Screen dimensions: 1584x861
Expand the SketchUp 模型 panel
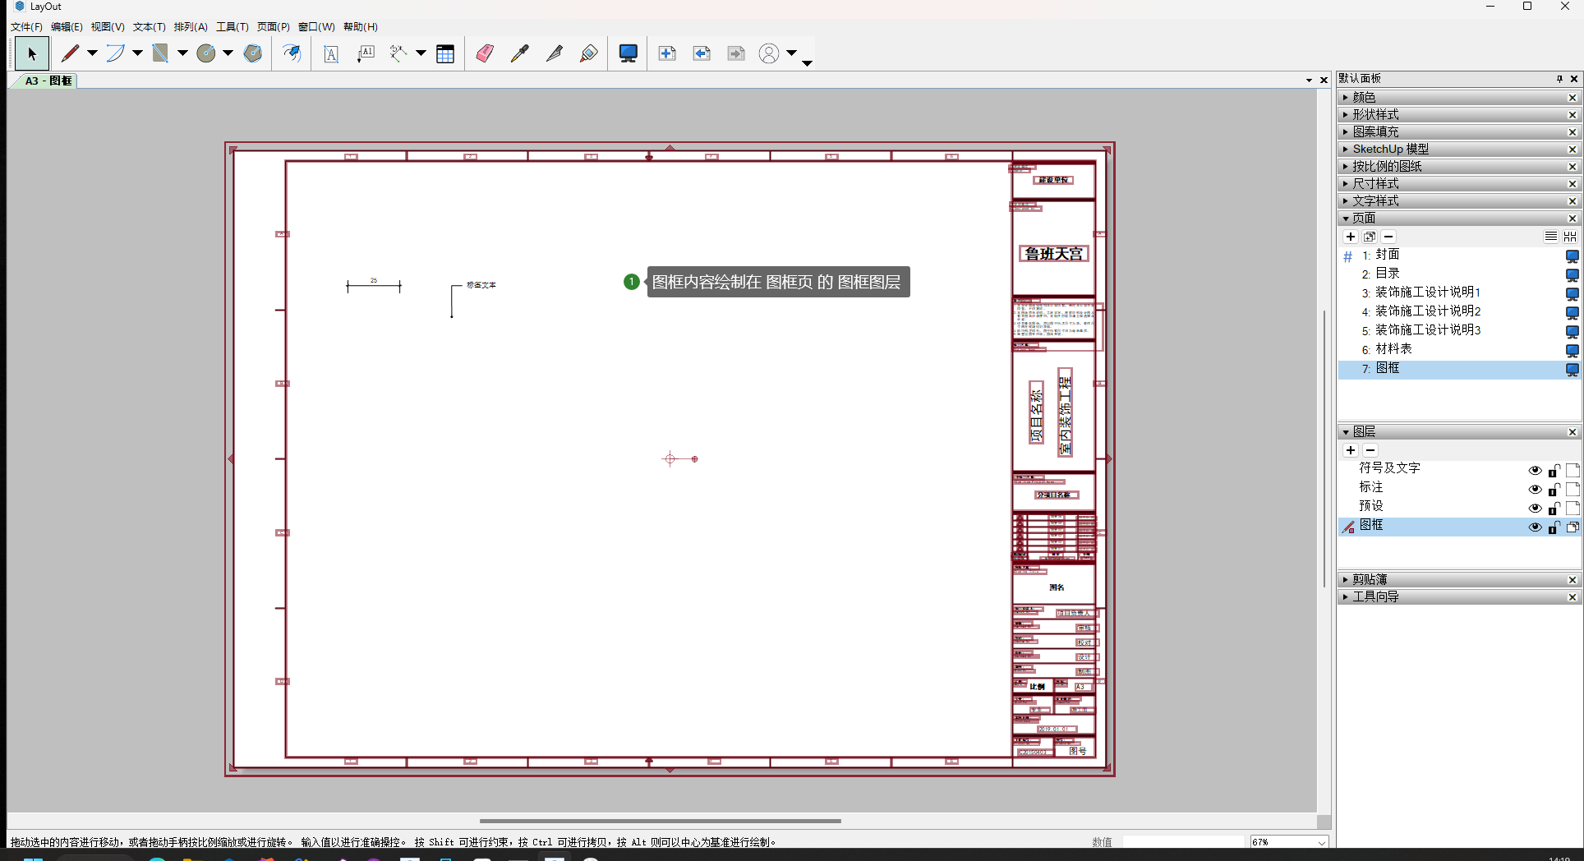[x=1390, y=150]
